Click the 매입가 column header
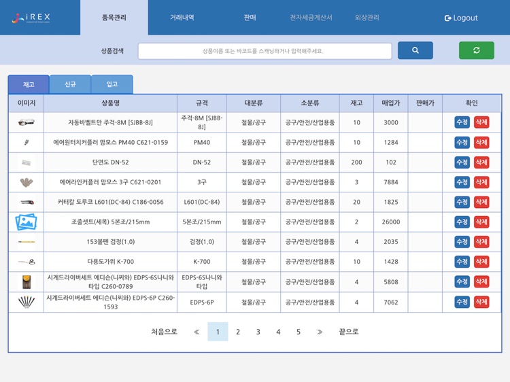The height and width of the screenshot is (382, 510). coord(391,103)
